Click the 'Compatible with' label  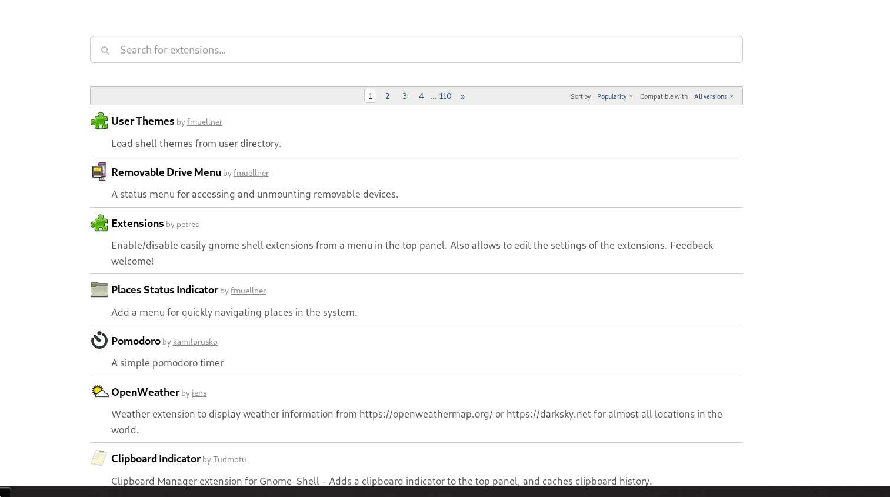pos(664,96)
